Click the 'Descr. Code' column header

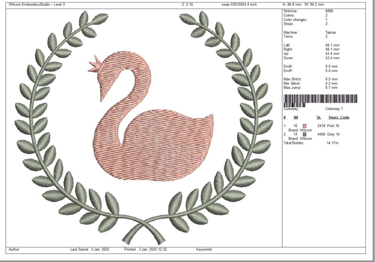click(339, 117)
